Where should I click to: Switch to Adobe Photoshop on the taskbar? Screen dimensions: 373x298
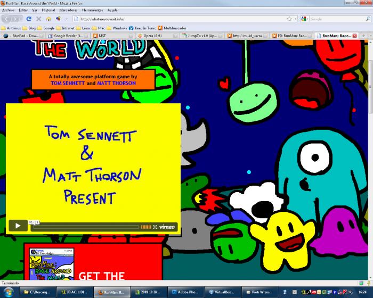point(186,292)
